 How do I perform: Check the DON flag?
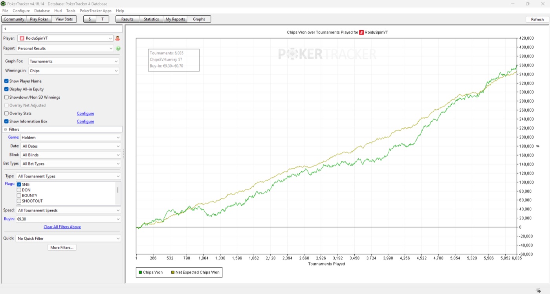(x=19, y=190)
